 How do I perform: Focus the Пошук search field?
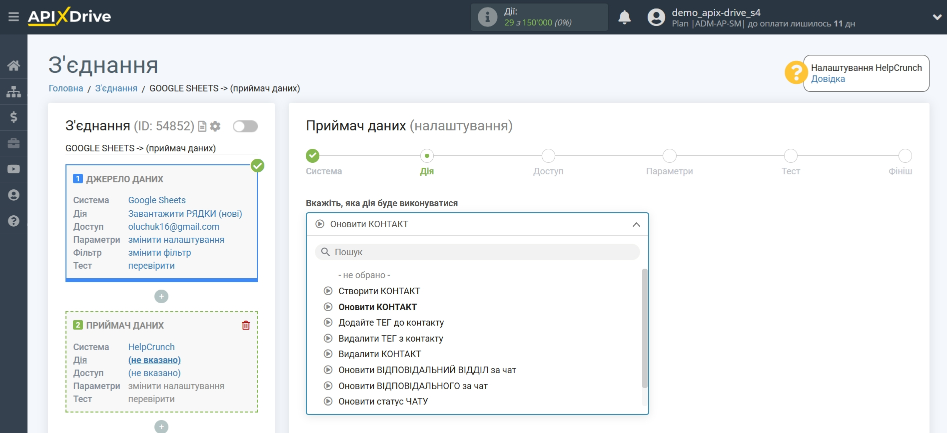pyautogui.click(x=477, y=252)
